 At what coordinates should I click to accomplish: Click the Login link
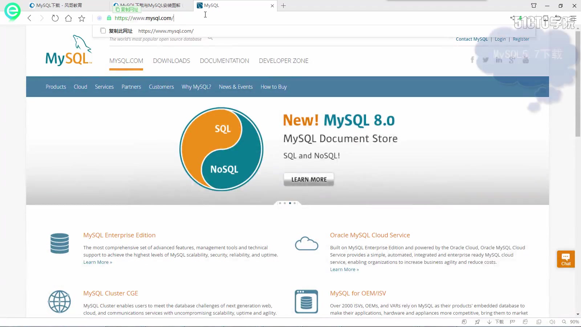pos(500,39)
